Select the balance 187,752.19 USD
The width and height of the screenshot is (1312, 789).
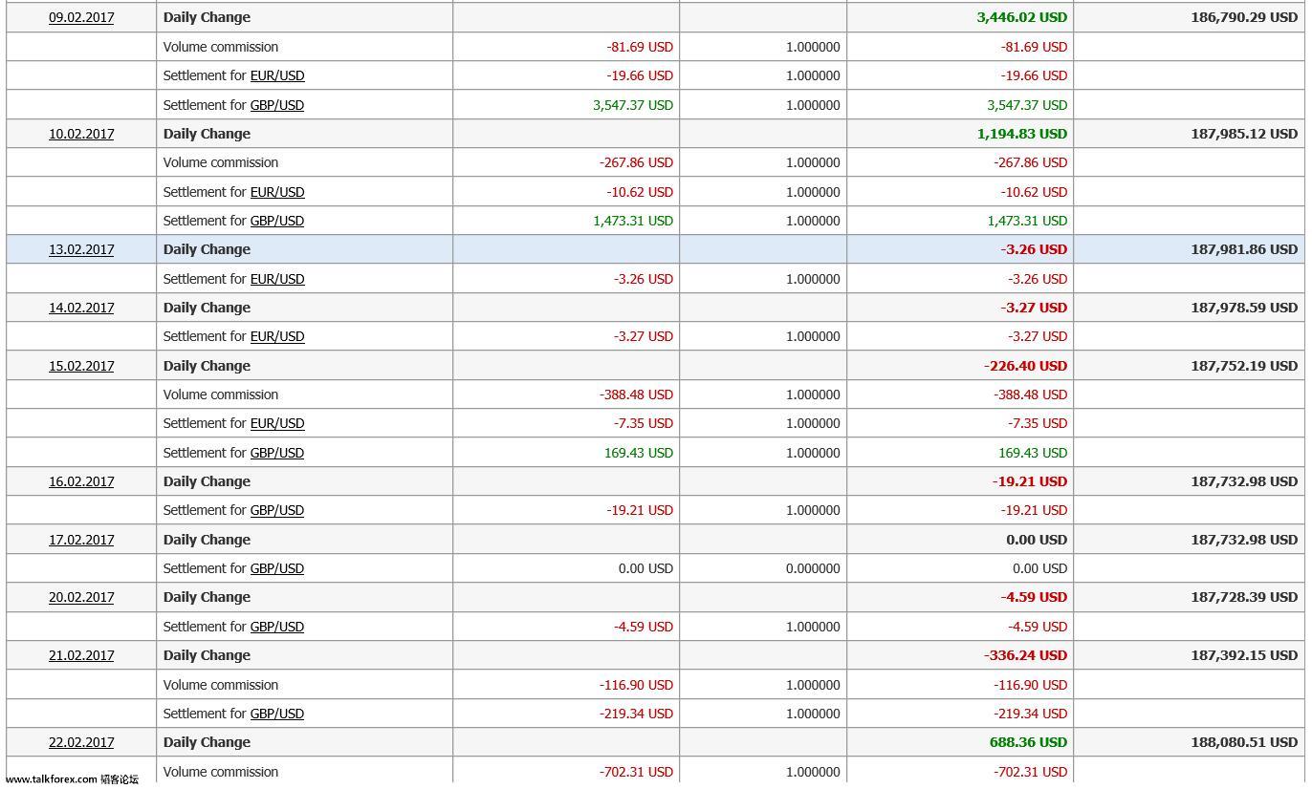click(1244, 366)
